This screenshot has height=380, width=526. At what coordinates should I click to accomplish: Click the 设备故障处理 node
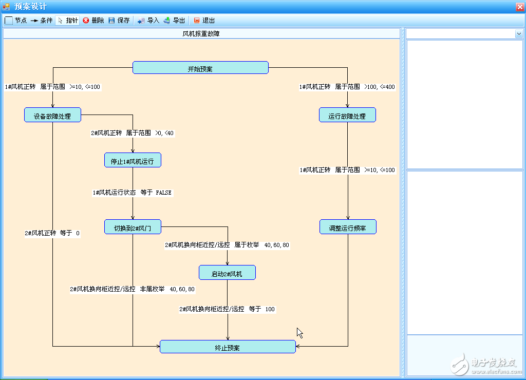pyautogui.click(x=52, y=115)
